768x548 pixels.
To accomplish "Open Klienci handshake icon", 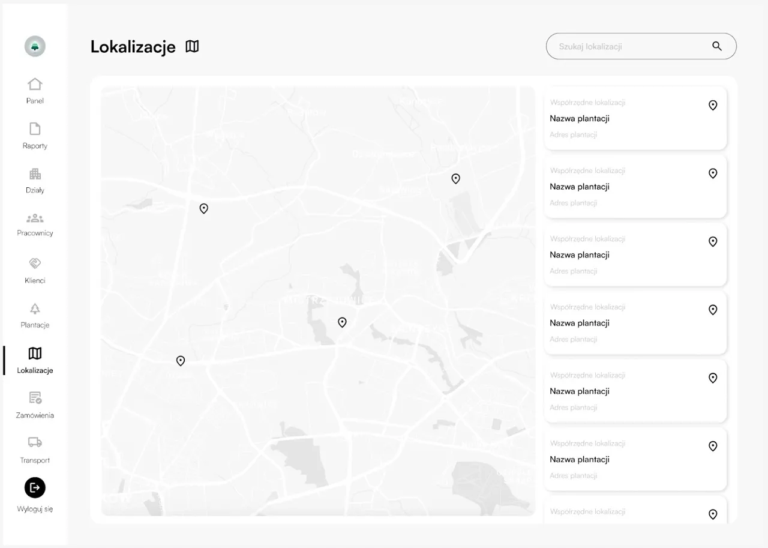I will (x=35, y=263).
